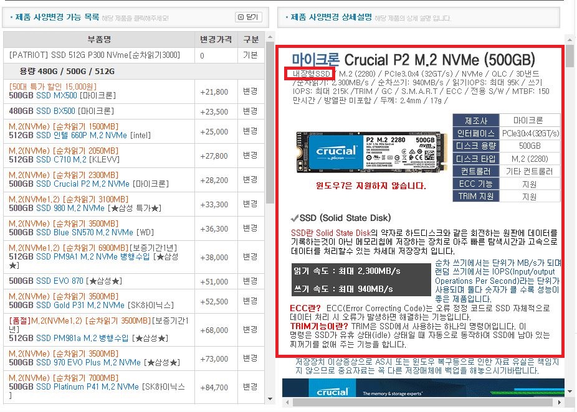Screen dimensions: 577x412
Task: Click the product list scrollbar up arrow
Action: point(270,37)
